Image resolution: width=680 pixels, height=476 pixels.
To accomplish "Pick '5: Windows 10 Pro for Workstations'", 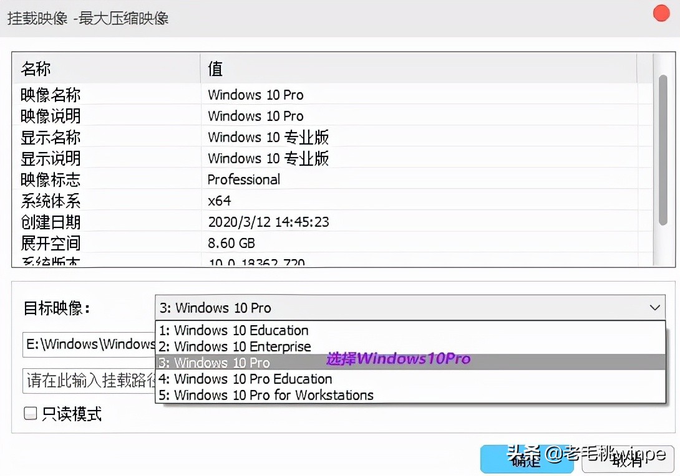I will [410, 395].
